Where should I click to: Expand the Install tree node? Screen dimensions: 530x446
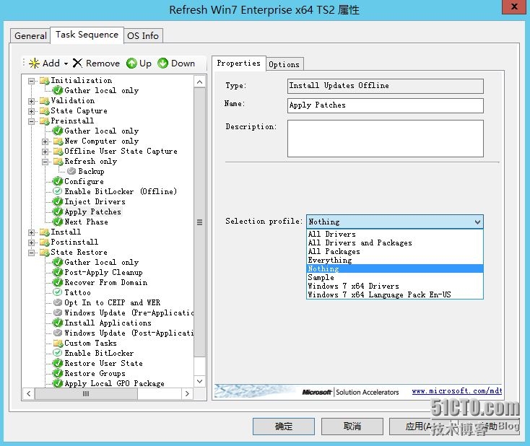click(x=32, y=233)
